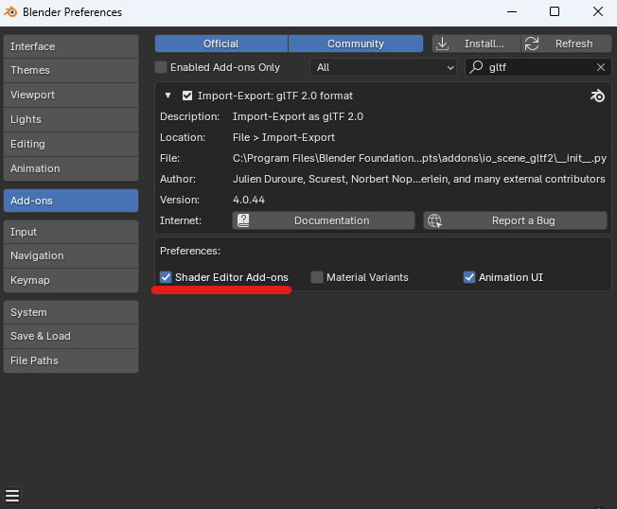Toggle Enabled Add-ons Only checkbox
Screen dimensions: 617x509
(x=161, y=67)
